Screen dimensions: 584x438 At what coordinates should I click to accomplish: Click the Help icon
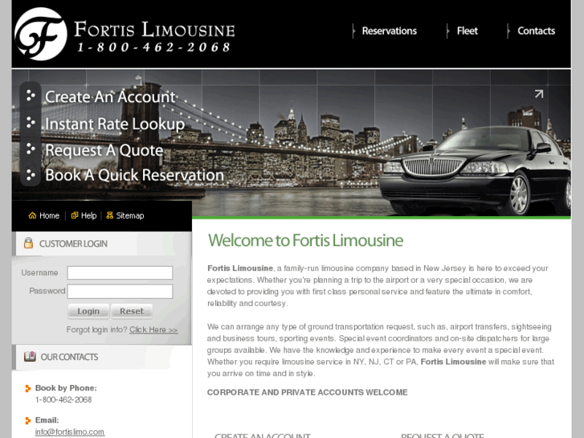75,215
